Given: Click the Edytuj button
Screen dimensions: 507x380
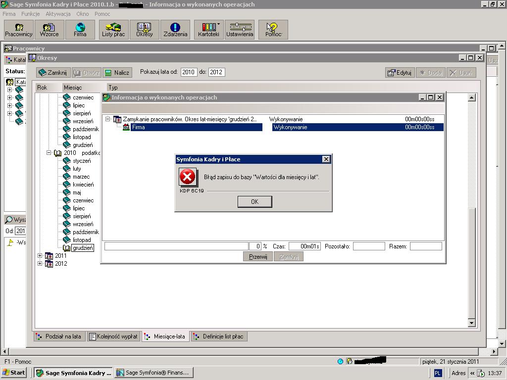Looking at the screenshot, I should (400, 73).
